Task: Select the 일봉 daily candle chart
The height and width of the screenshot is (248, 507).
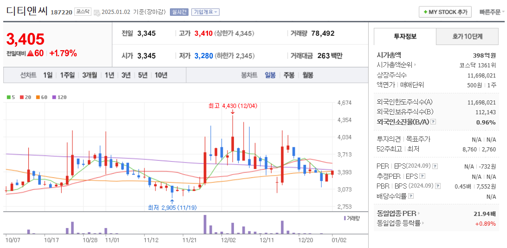Action: [270, 75]
